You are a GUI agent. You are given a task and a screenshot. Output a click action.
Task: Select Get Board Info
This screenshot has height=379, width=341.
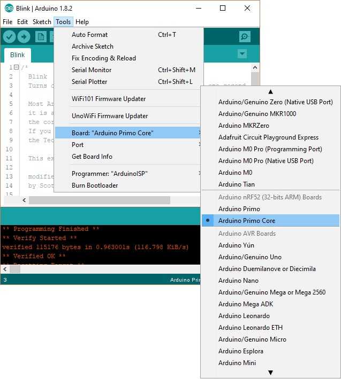tap(92, 157)
